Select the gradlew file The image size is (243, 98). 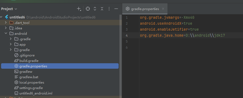tap(26, 72)
